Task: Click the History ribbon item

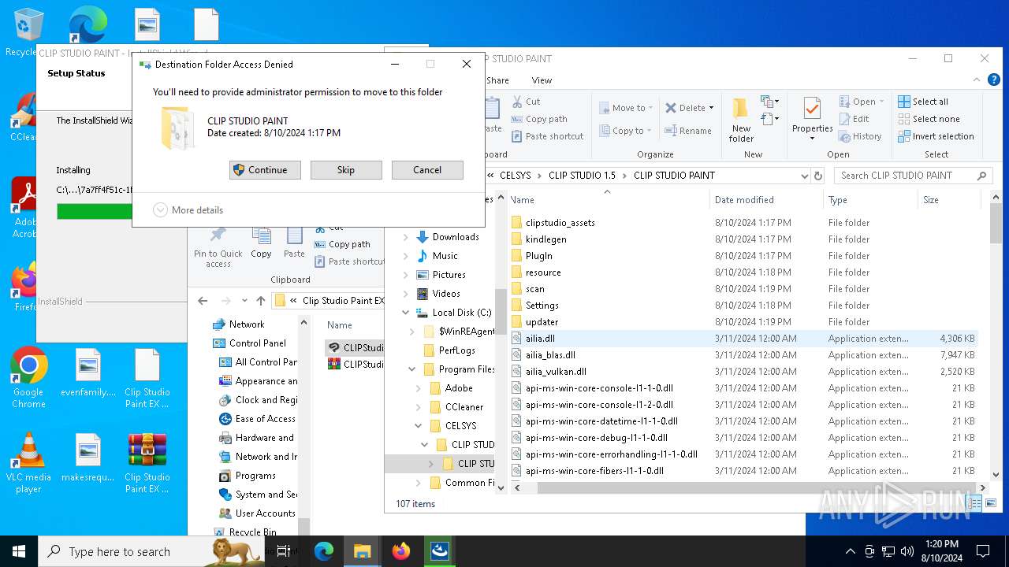Action: pyautogui.click(x=860, y=136)
